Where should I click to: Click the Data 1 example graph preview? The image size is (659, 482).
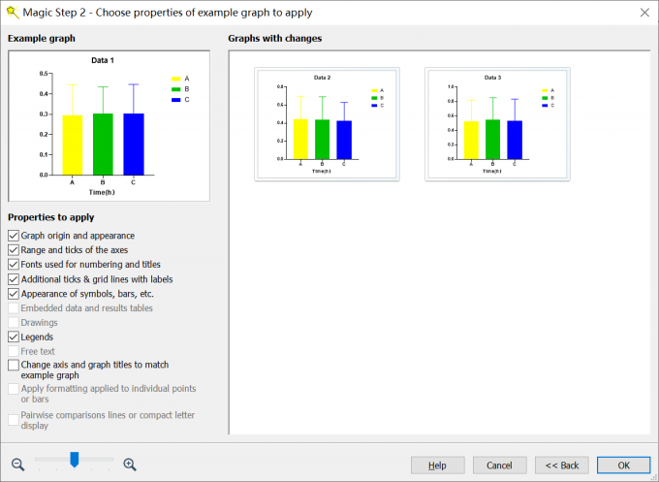(x=109, y=126)
